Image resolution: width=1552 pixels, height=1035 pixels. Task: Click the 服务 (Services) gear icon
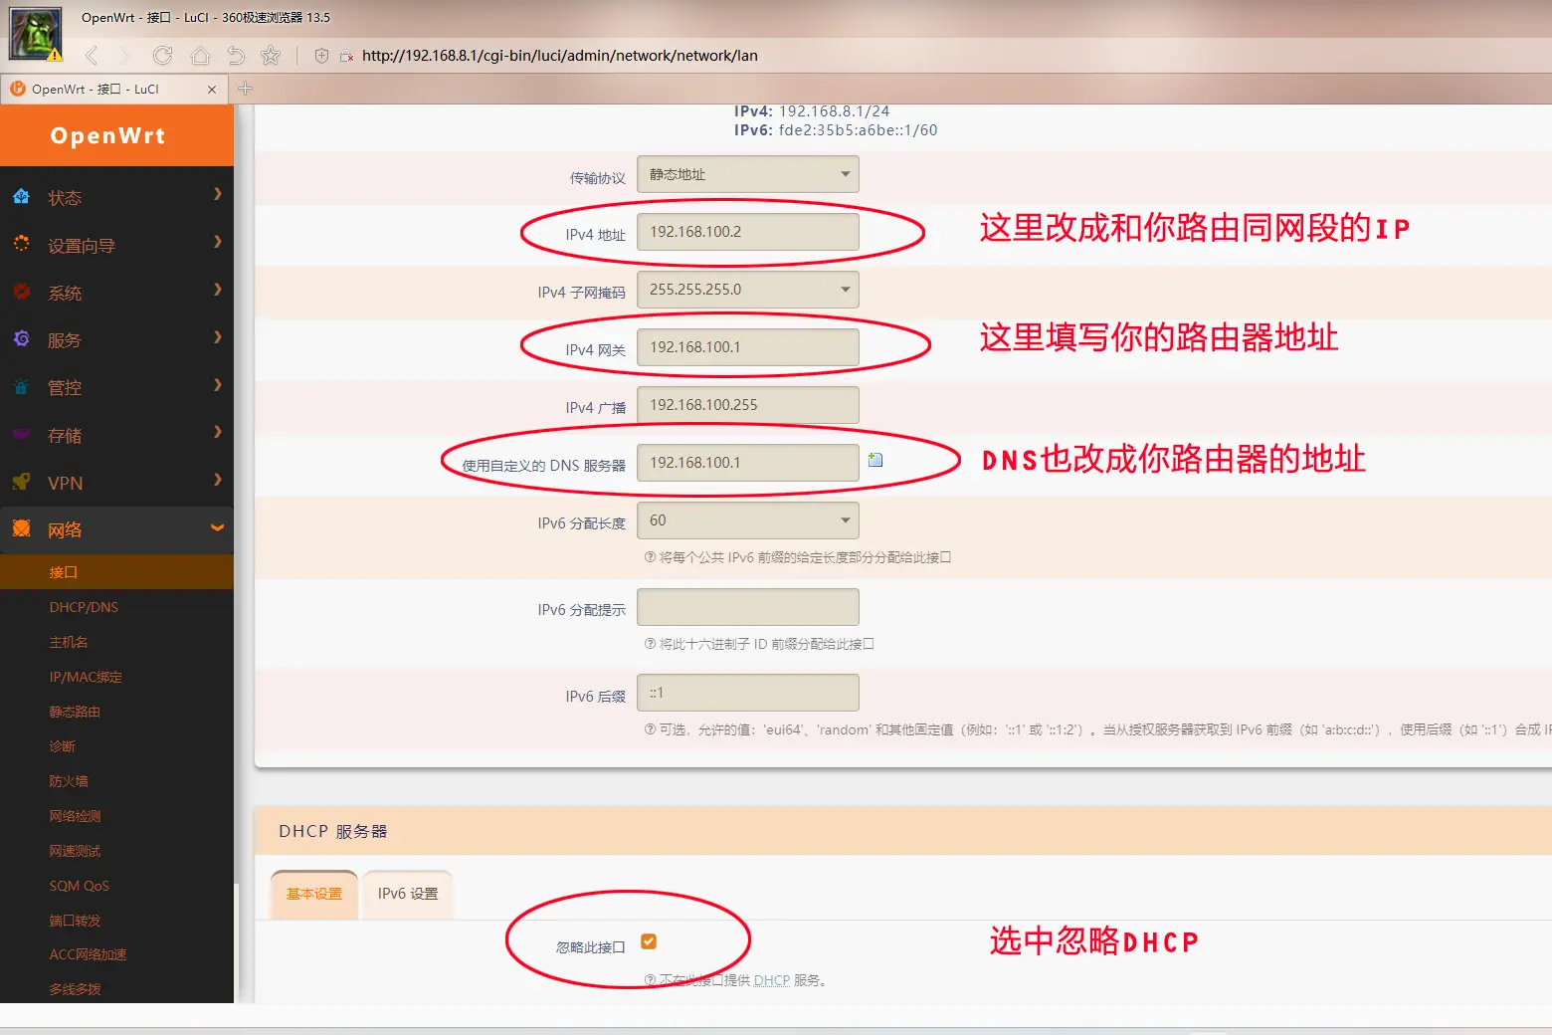point(22,339)
